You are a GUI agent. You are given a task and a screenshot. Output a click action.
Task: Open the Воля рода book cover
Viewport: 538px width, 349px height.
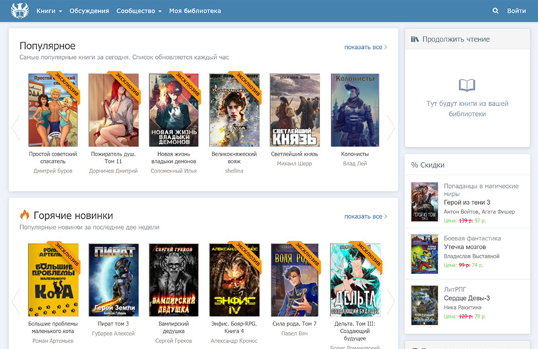click(x=295, y=280)
